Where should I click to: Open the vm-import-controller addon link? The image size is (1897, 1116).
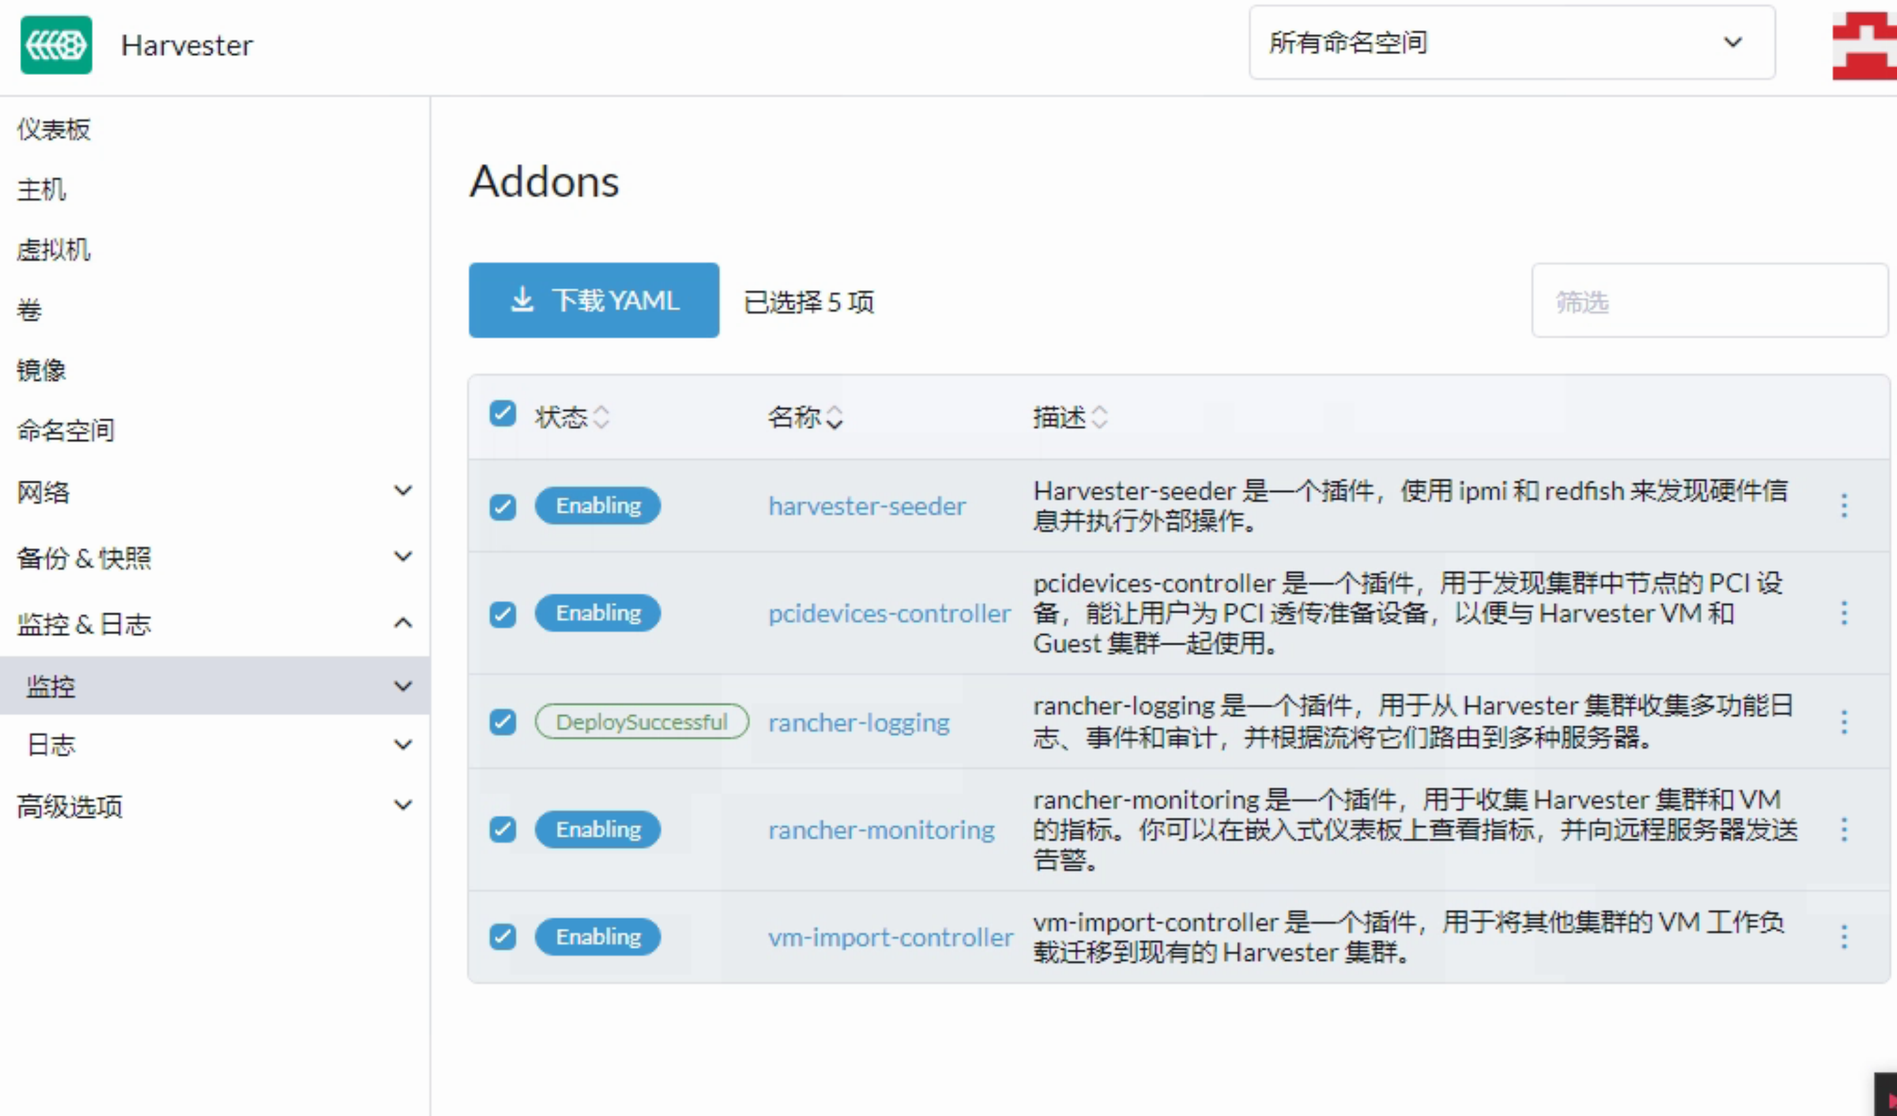click(x=890, y=937)
